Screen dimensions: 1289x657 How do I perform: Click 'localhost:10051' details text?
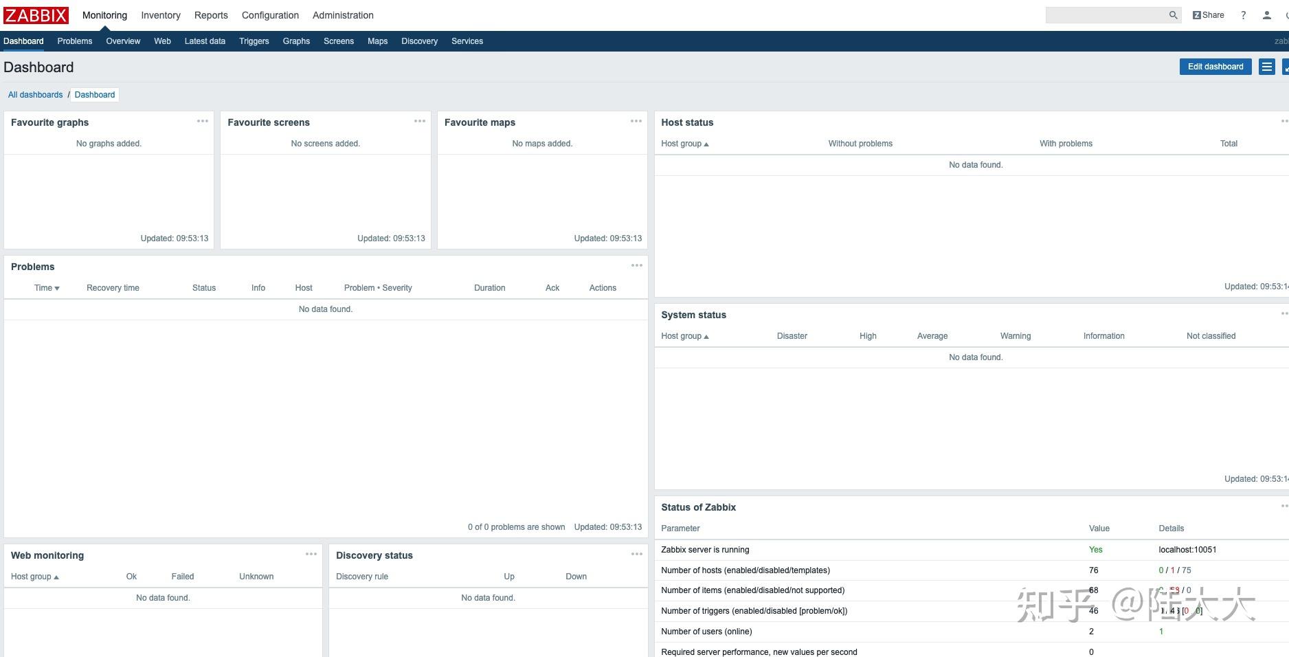tap(1187, 550)
